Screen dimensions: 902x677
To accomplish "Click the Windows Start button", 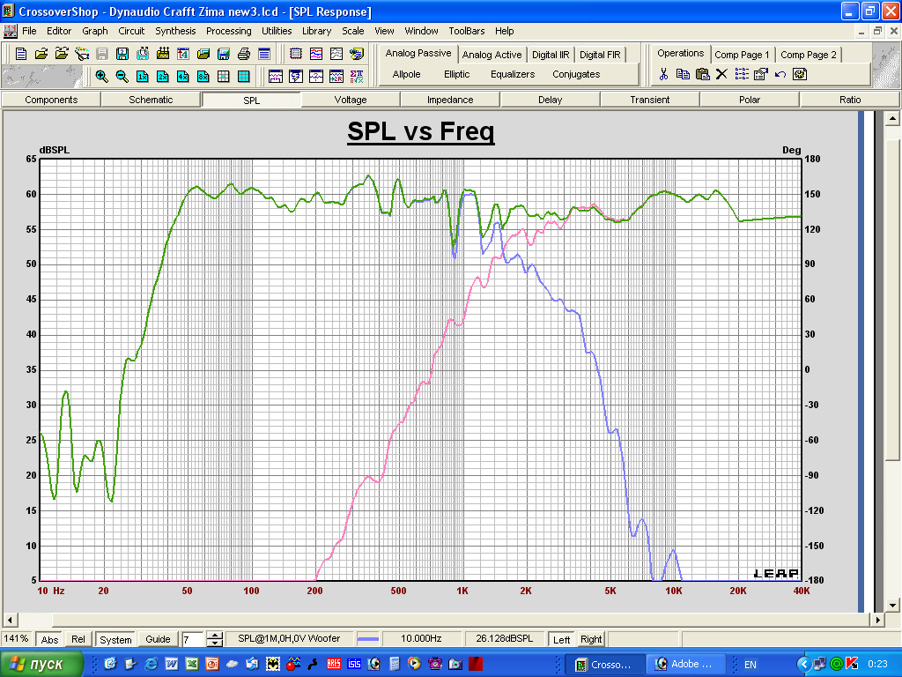I will (x=41, y=665).
